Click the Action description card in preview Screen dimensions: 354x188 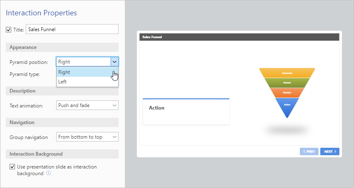pyautogui.click(x=186, y=112)
